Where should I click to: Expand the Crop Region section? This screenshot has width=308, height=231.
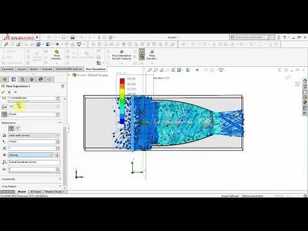[x=60, y=186]
